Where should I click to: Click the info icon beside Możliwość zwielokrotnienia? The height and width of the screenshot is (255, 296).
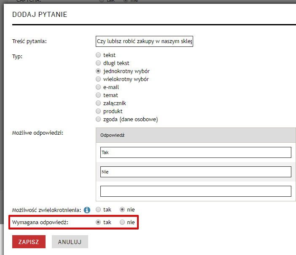pyautogui.click(x=87, y=210)
